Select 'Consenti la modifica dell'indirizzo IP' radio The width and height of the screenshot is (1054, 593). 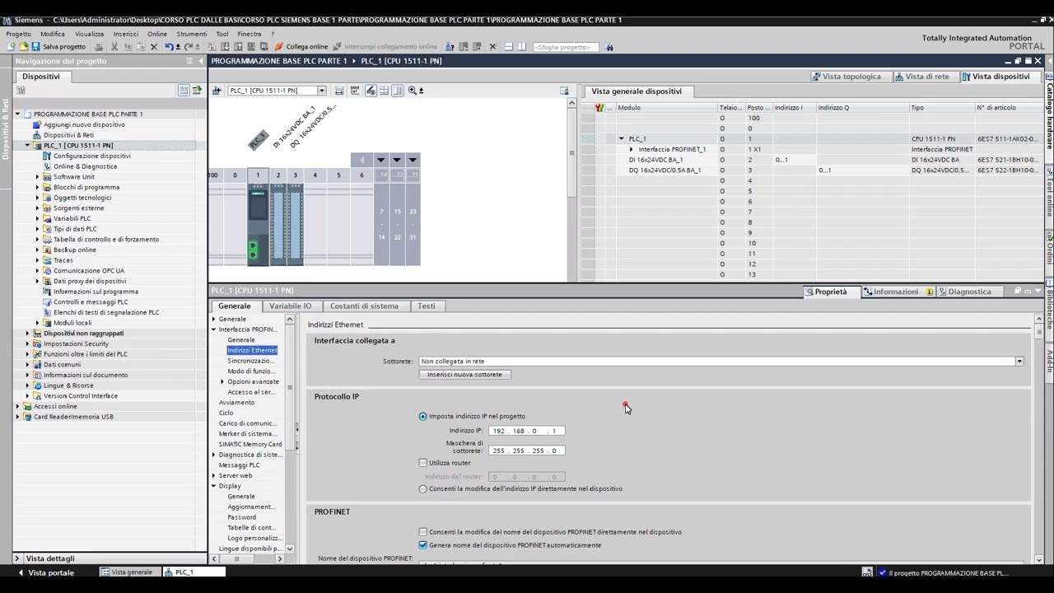click(x=423, y=489)
